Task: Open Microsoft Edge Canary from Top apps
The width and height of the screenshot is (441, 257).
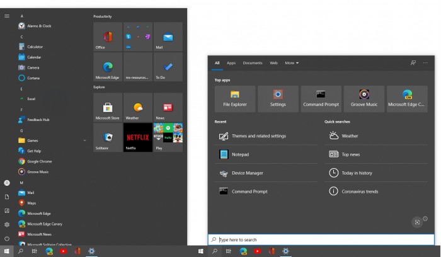Action: click(407, 99)
